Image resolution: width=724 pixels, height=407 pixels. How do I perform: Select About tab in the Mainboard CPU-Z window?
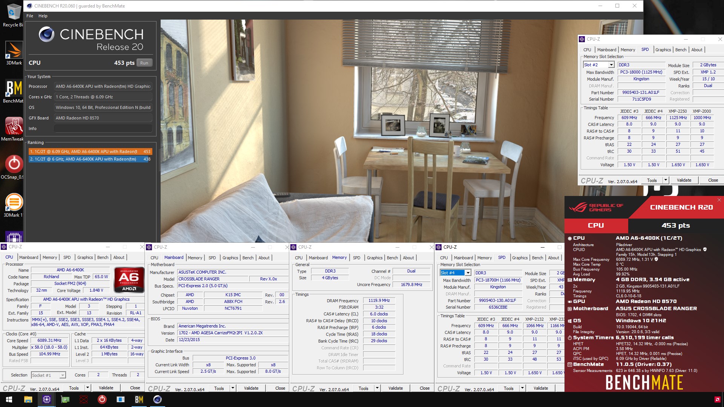[264, 258]
